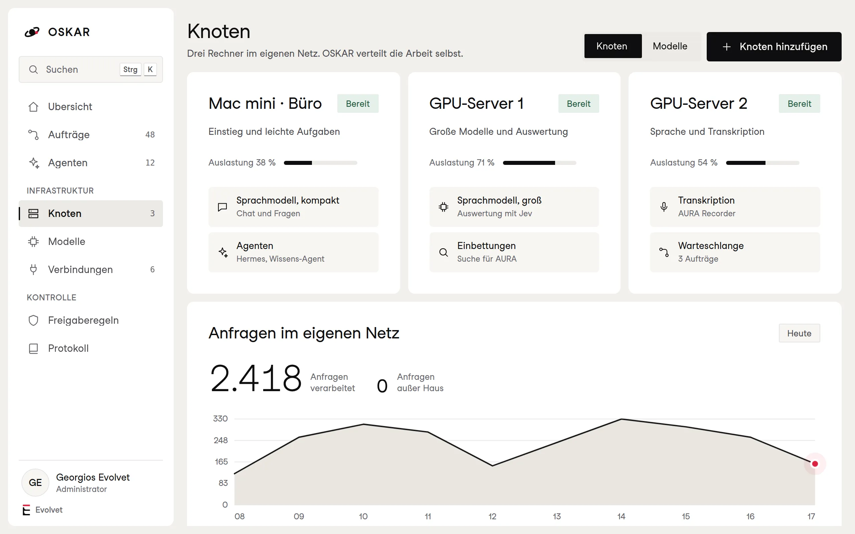This screenshot has height=534, width=855.
Task: Click the Georgios Evolvet user name
Action: click(x=93, y=477)
